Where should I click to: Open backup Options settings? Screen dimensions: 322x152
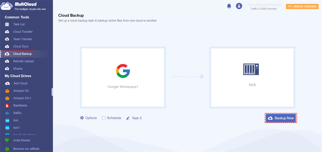tap(88, 118)
